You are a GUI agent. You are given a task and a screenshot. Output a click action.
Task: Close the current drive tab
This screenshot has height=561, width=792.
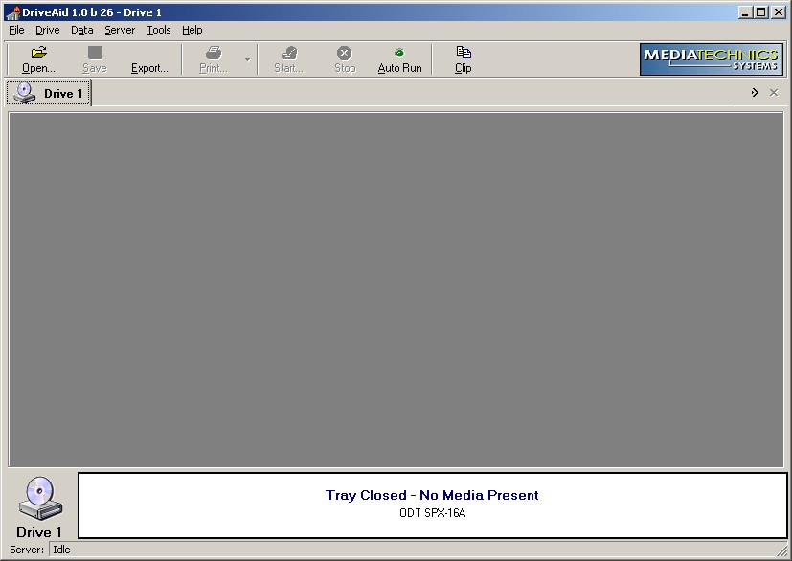[774, 93]
